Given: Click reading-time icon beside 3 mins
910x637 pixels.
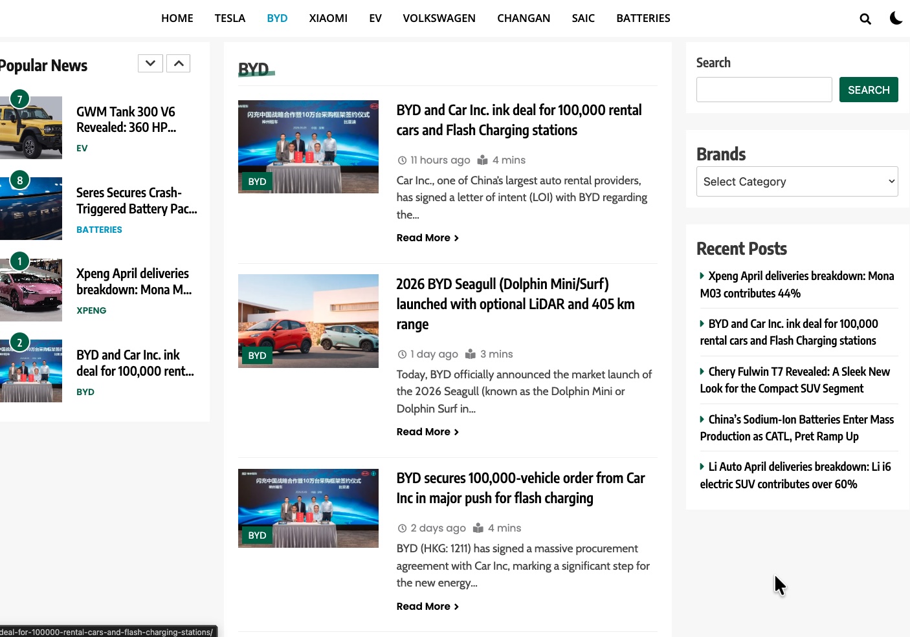Looking at the screenshot, I should (x=471, y=354).
